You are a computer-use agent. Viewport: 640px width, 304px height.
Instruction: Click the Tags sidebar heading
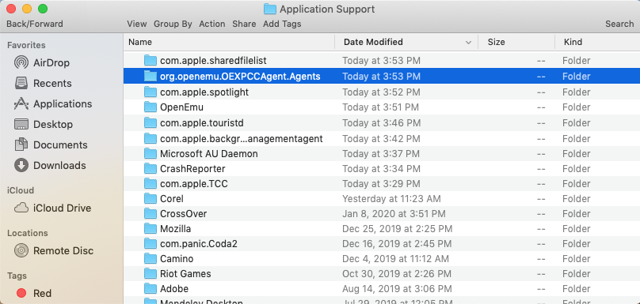16,276
